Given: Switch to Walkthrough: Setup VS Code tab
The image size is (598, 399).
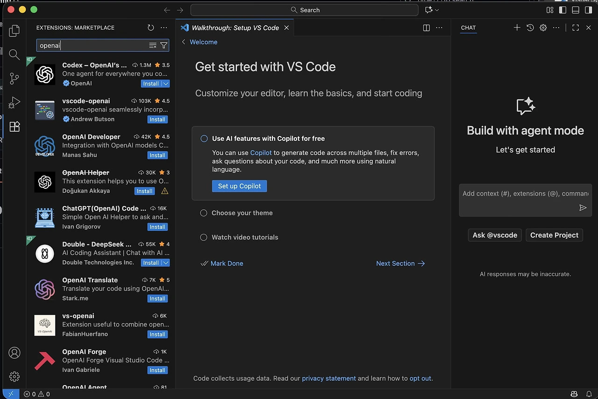Looking at the screenshot, I should [x=235, y=28].
